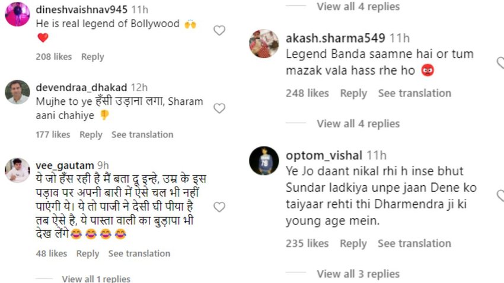Reply to optom_vishal's comment
The image size is (504, 283).
click(x=353, y=243)
